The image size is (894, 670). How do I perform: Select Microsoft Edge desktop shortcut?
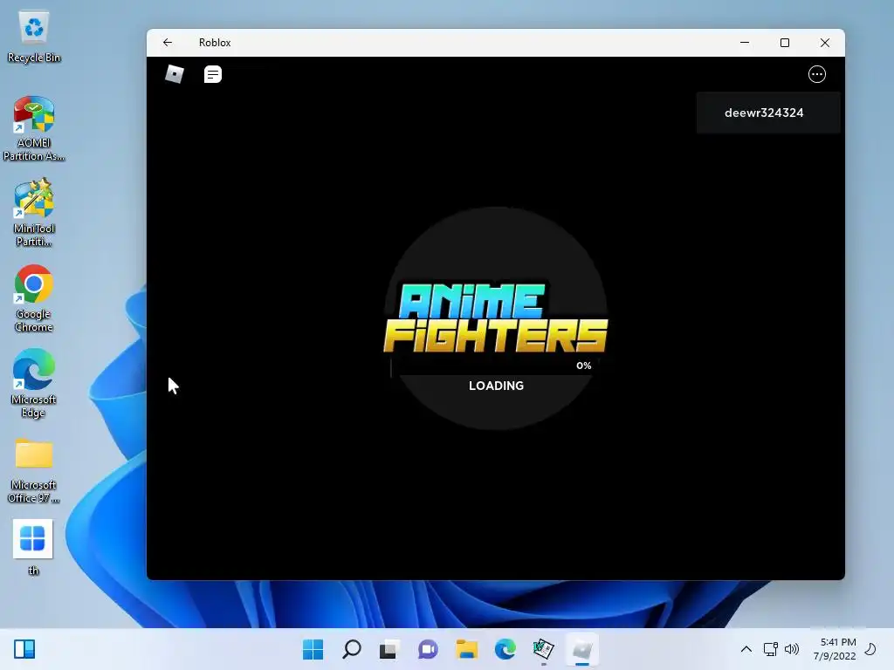tap(34, 383)
